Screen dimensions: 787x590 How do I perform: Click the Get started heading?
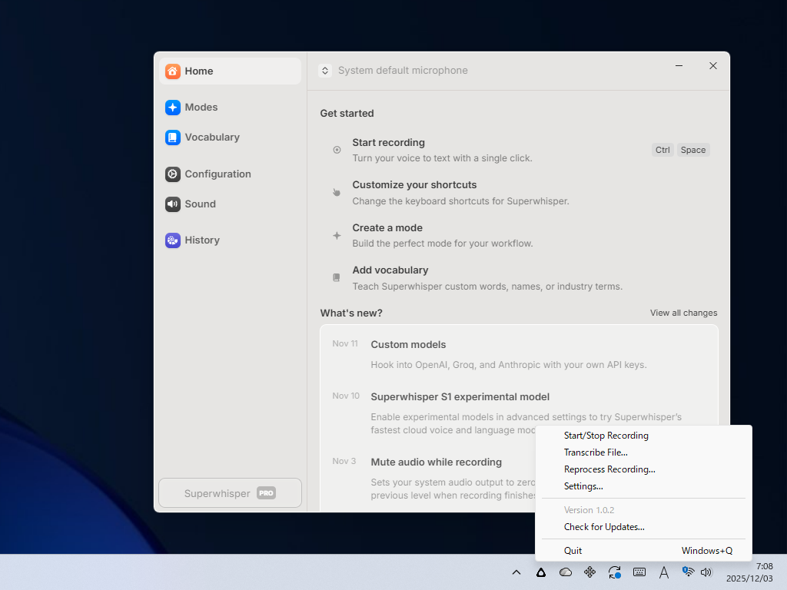[347, 114]
